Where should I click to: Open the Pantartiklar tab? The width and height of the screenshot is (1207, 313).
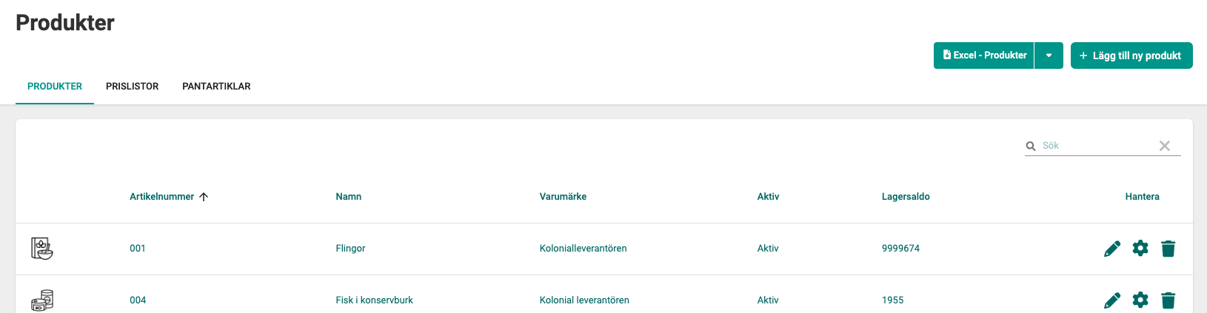coord(216,87)
